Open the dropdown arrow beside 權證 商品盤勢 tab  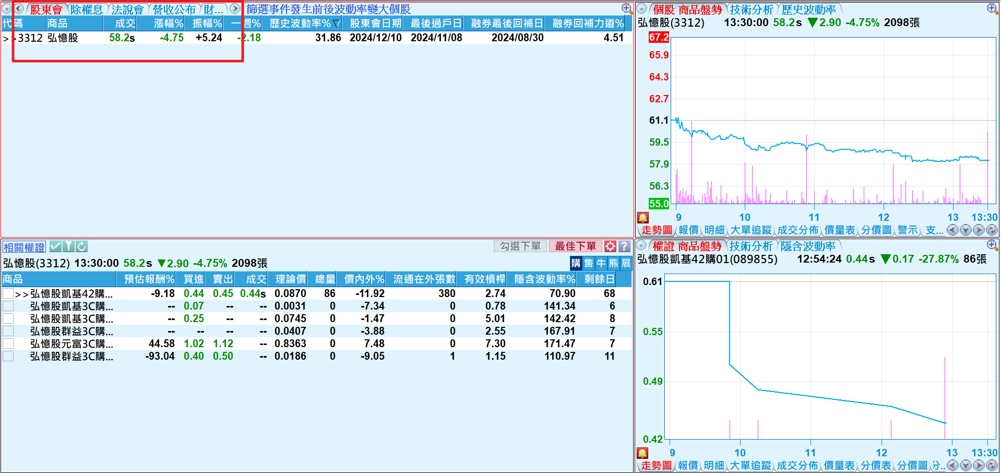(642, 246)
